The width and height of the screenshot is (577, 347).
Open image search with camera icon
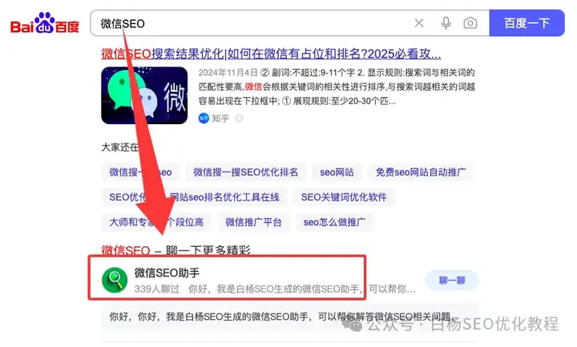coord(470,23)
